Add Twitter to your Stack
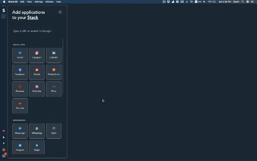Image resolution: width=257 pixels, height=161 pixels. pos(20,55)
